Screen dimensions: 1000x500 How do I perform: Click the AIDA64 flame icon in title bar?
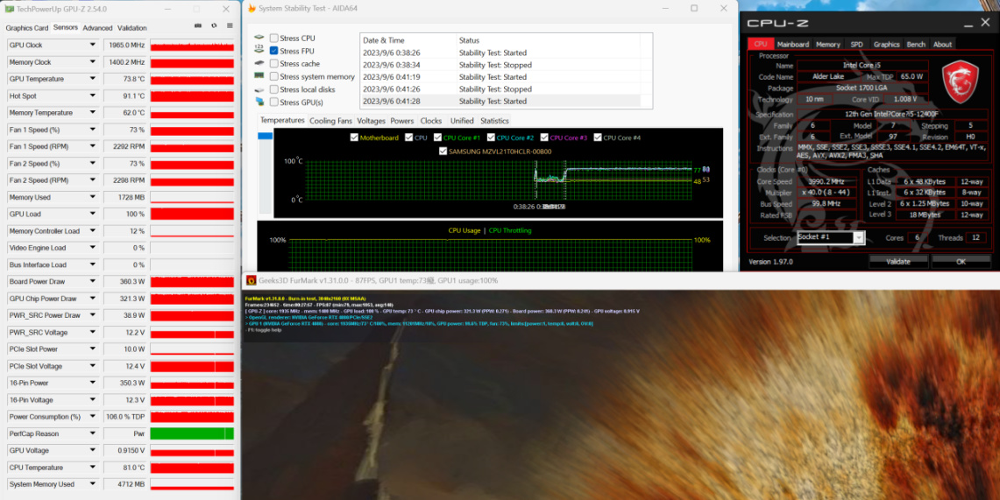click(252, 8)
